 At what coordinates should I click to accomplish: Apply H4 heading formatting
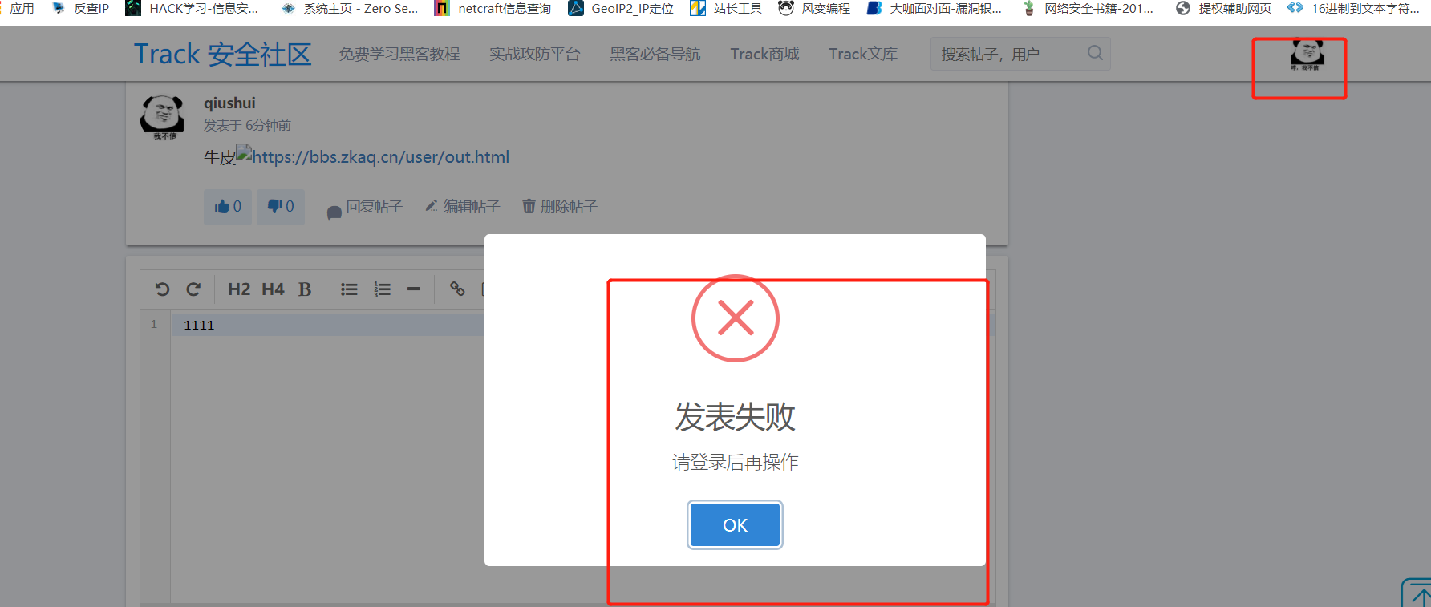tap(273, 289)
